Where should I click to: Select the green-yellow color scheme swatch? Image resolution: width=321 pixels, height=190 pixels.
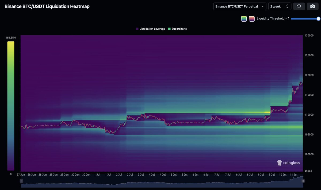point(244,19)
